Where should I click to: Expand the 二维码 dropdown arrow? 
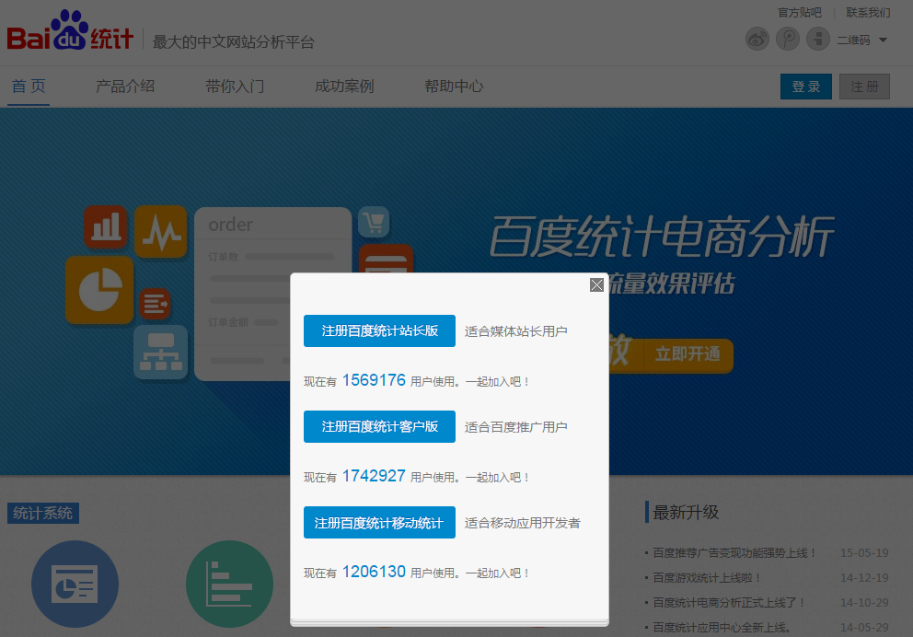pyautogui.click(x=883, y=40)
